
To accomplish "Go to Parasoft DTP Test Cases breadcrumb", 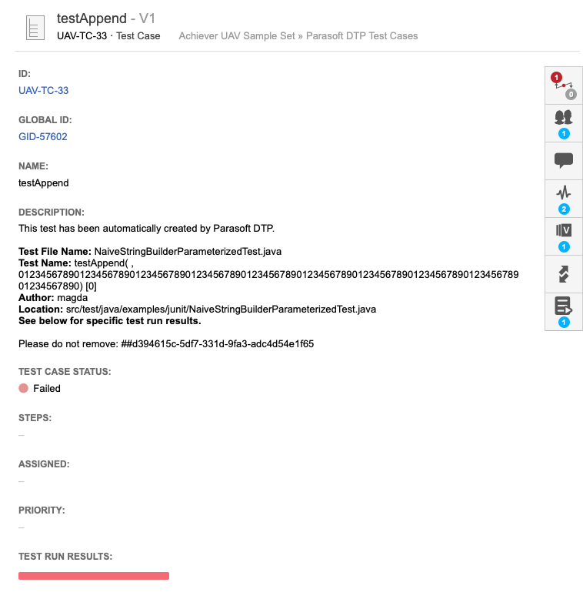I will click(361, 36).
